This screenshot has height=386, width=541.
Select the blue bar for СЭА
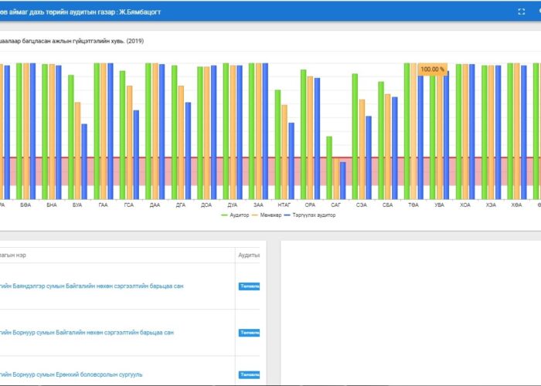click(x=369, y=157)
